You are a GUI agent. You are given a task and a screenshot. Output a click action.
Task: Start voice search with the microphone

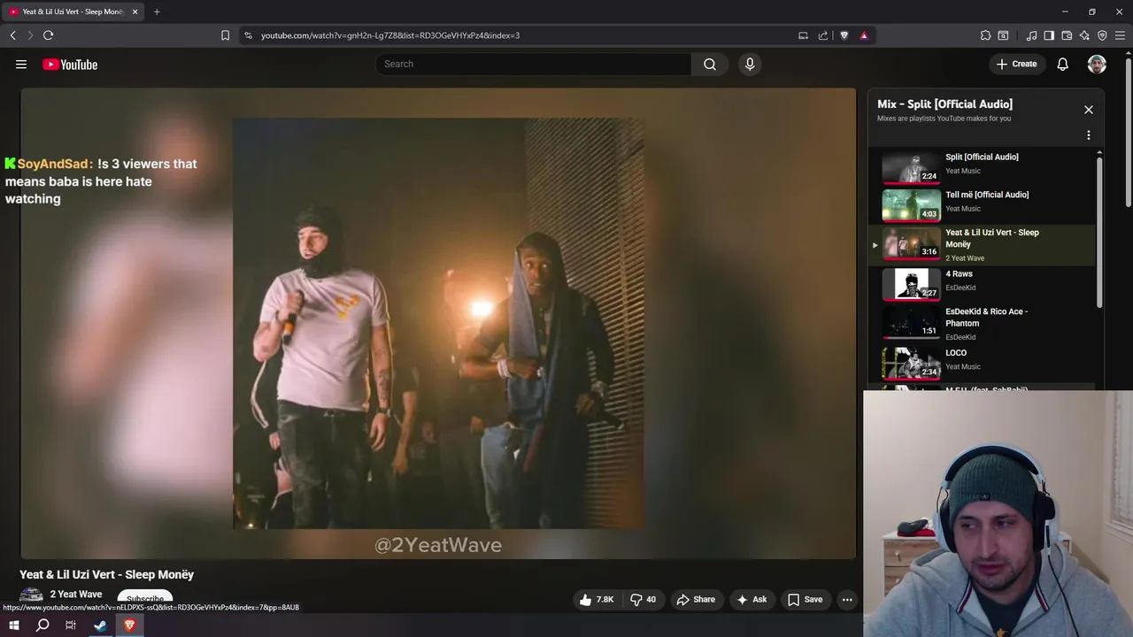tap(750, 64)
